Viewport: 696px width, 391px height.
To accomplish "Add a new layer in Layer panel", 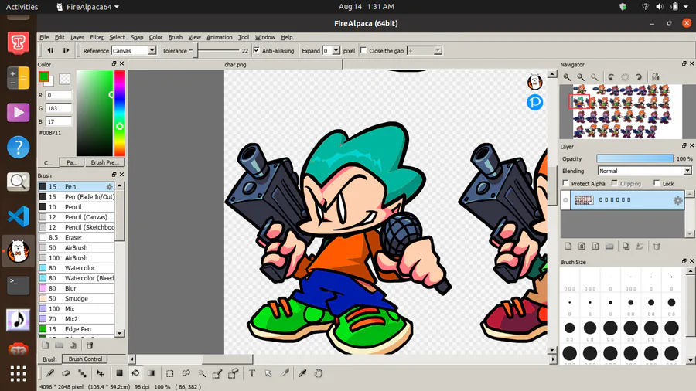I will [568, 246].
